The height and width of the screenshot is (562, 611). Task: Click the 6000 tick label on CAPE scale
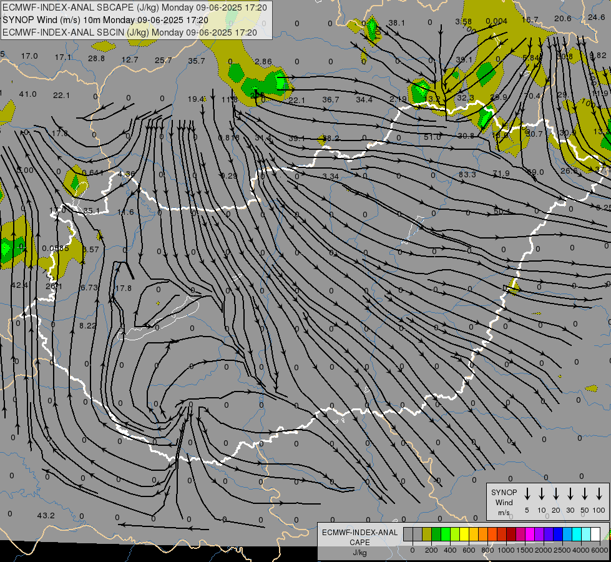tap(600, 550)
